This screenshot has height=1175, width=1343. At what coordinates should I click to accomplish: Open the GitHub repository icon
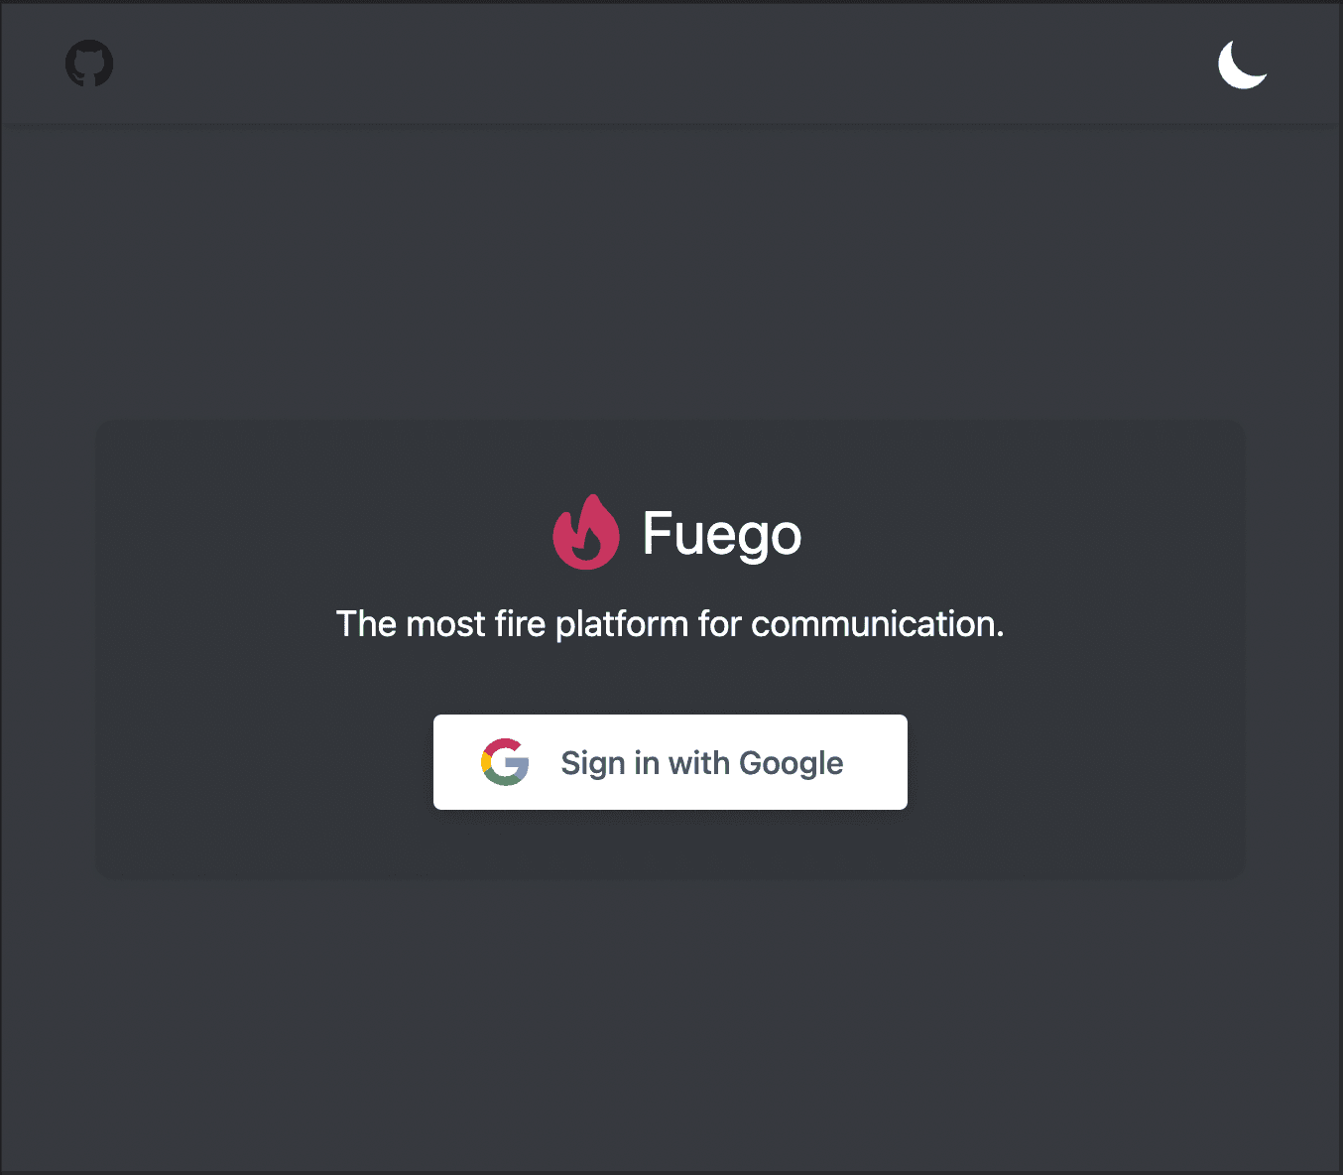pos(89,64)
